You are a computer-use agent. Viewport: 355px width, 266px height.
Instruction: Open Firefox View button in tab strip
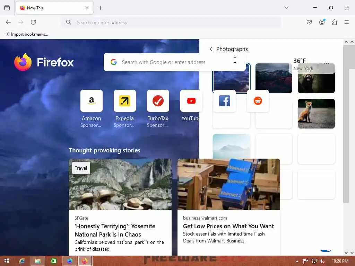pyautogui.click(x=7, y=8)
